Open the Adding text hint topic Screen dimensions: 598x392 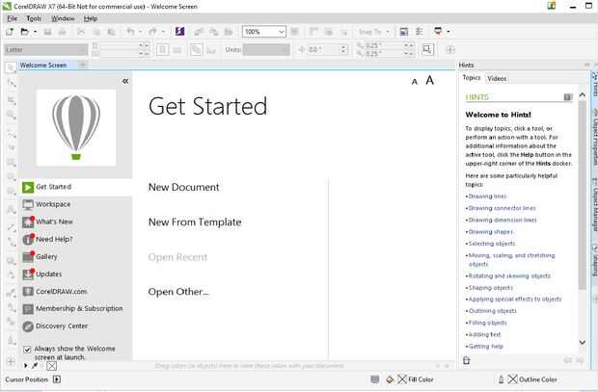(484, 335)
